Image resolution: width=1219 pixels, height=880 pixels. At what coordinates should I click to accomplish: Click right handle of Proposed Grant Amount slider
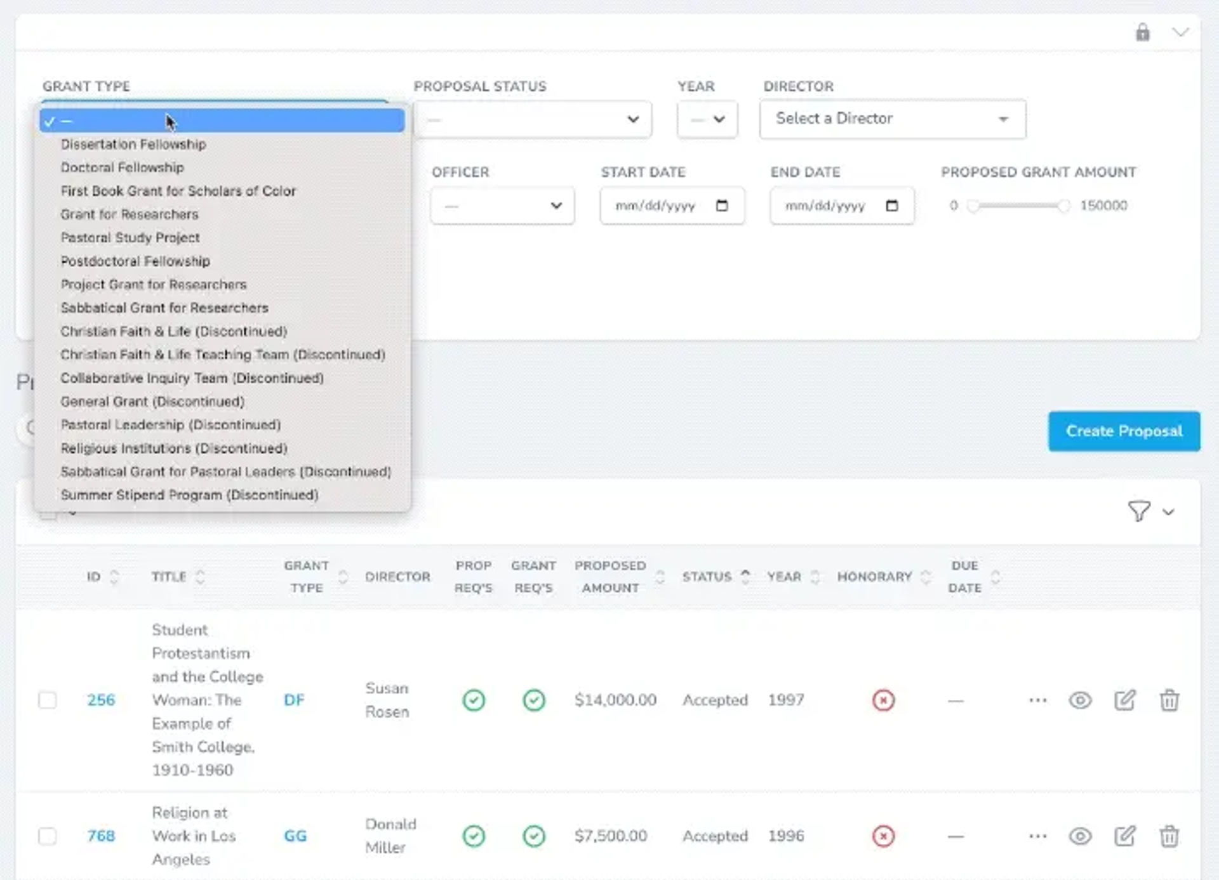[x=1063, y=206]
